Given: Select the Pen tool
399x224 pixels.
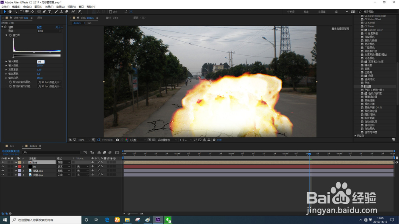Looking at the screenshot, I should tap(45, 12).
